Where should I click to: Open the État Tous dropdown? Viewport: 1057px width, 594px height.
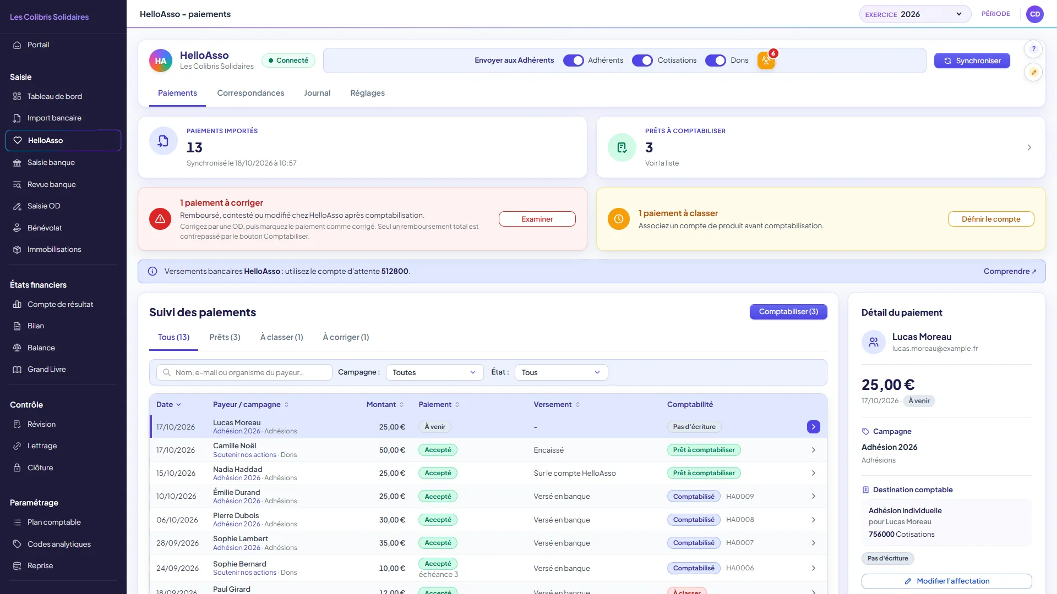click(x=561, y=372)
